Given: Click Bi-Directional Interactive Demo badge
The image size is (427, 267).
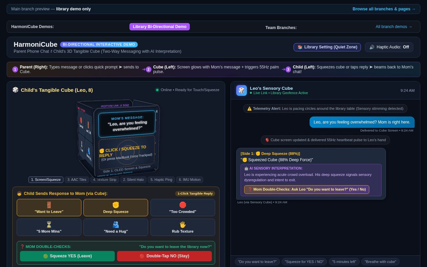Looking at the screenshot, I should tap(99, 44).
